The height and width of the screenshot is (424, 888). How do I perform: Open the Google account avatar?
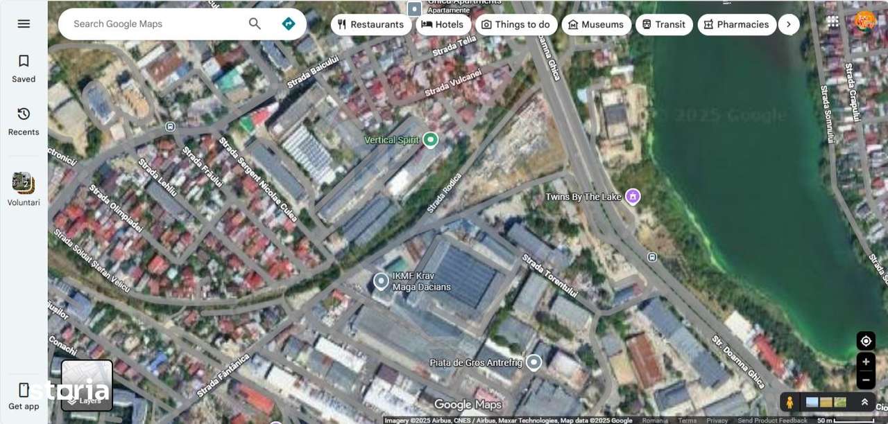coord(864,21)
